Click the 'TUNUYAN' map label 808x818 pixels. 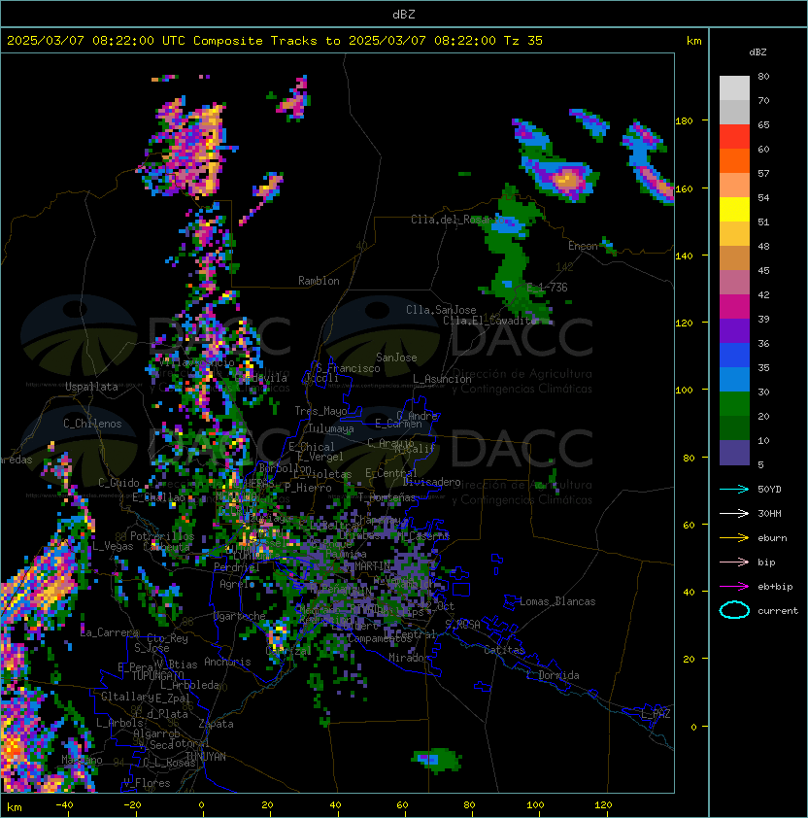pos(206,757)
